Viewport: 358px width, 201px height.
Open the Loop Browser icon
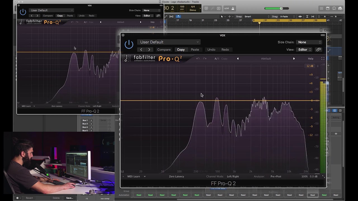[x=334, y=8]
